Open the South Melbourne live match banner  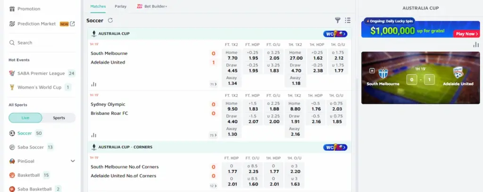pyautogui.click(x=420, y=78)
